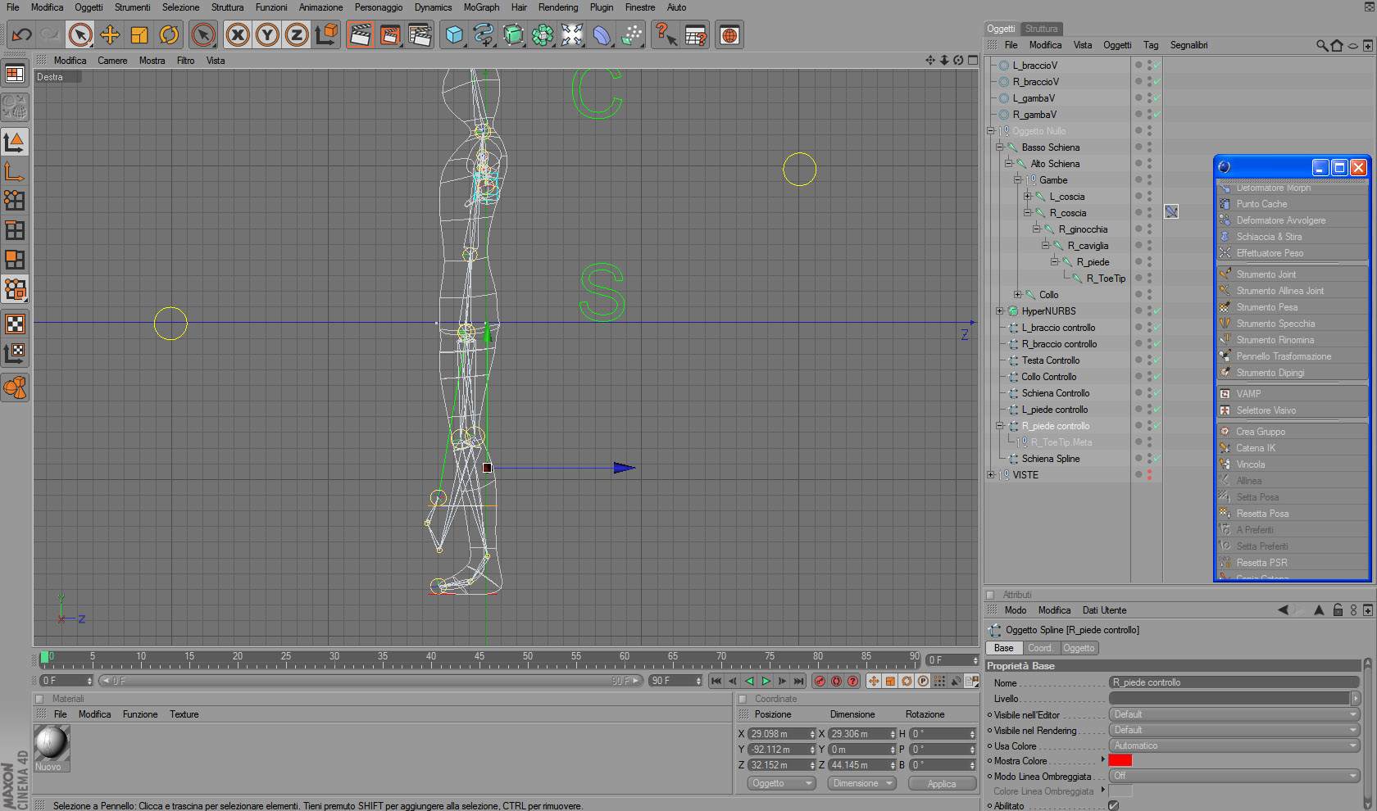Choose Strumento Joint in floating palette
The width and height of the screenshot is (1377, 811).
[x=1266, y=274]
